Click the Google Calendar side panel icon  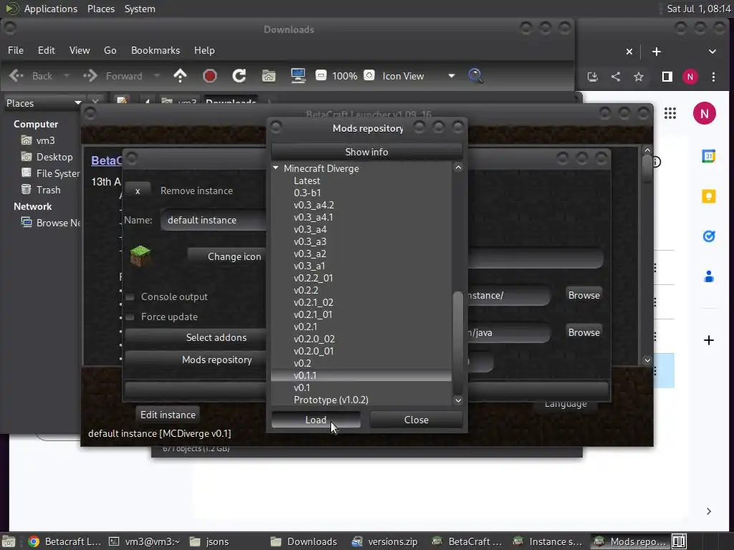[709, 156]
